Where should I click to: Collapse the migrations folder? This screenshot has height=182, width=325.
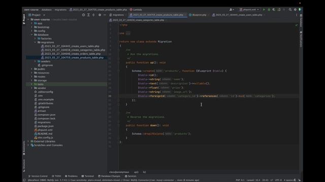tap(35, 42)
